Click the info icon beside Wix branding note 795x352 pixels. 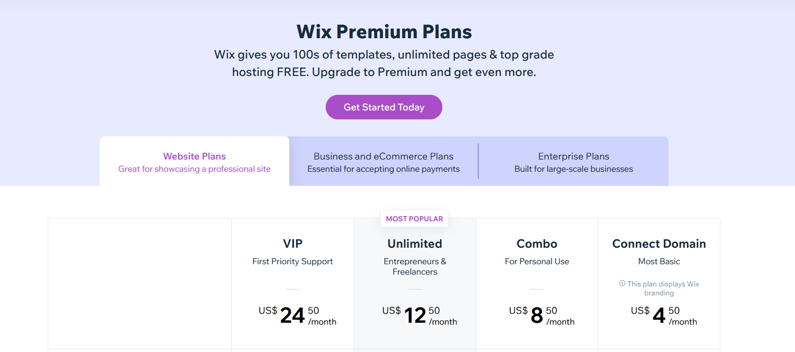[622, 283]
